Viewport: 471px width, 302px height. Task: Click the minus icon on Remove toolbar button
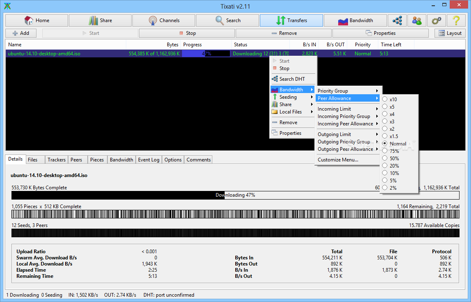tap(274, 33)
